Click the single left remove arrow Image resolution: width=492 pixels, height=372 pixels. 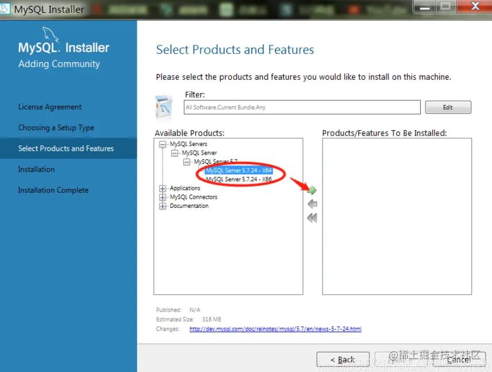pos(312,204)
